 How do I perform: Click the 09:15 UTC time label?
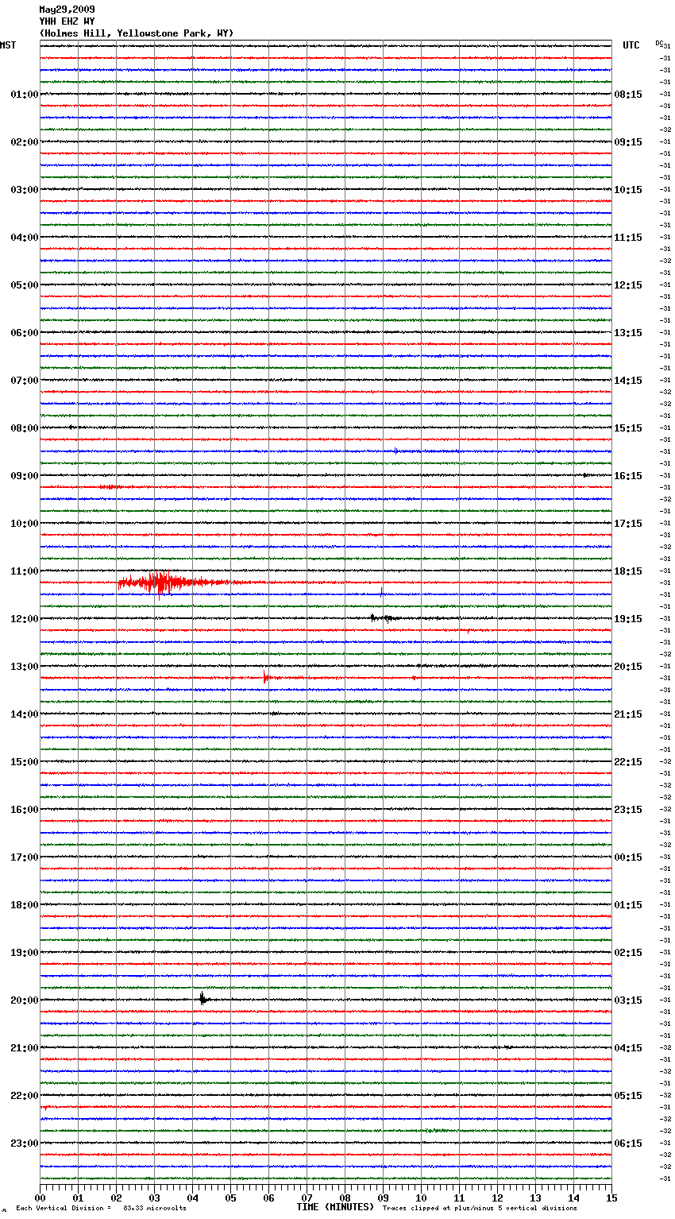coord(628,142)
